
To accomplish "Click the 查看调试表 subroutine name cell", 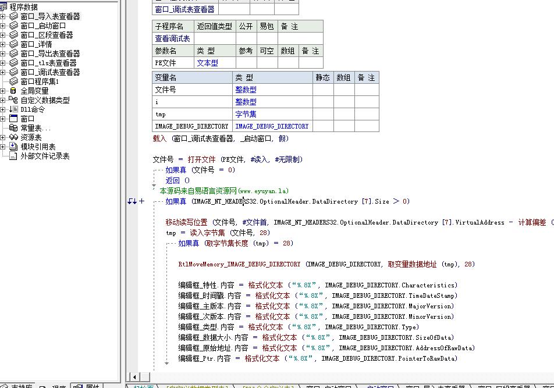I will tap(173, 38).
